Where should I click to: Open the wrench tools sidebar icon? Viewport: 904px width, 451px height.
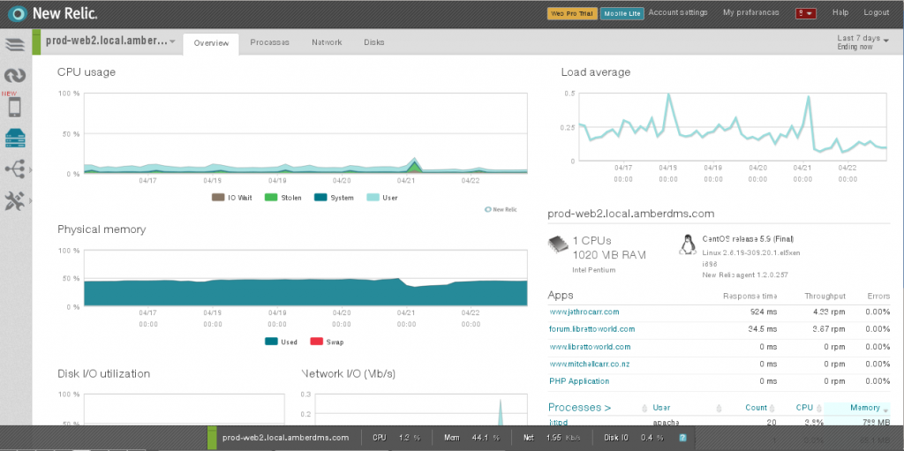click(x=14, y=200)
